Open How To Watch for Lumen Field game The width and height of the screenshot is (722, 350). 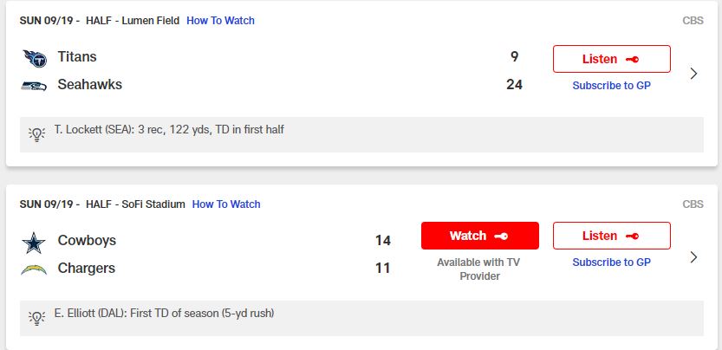(x=220, y=21)
